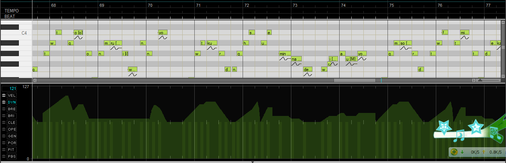Click the horizontal scrollbar right arrow
This screenshot has width=506, height=163.
tap(474, 80)
